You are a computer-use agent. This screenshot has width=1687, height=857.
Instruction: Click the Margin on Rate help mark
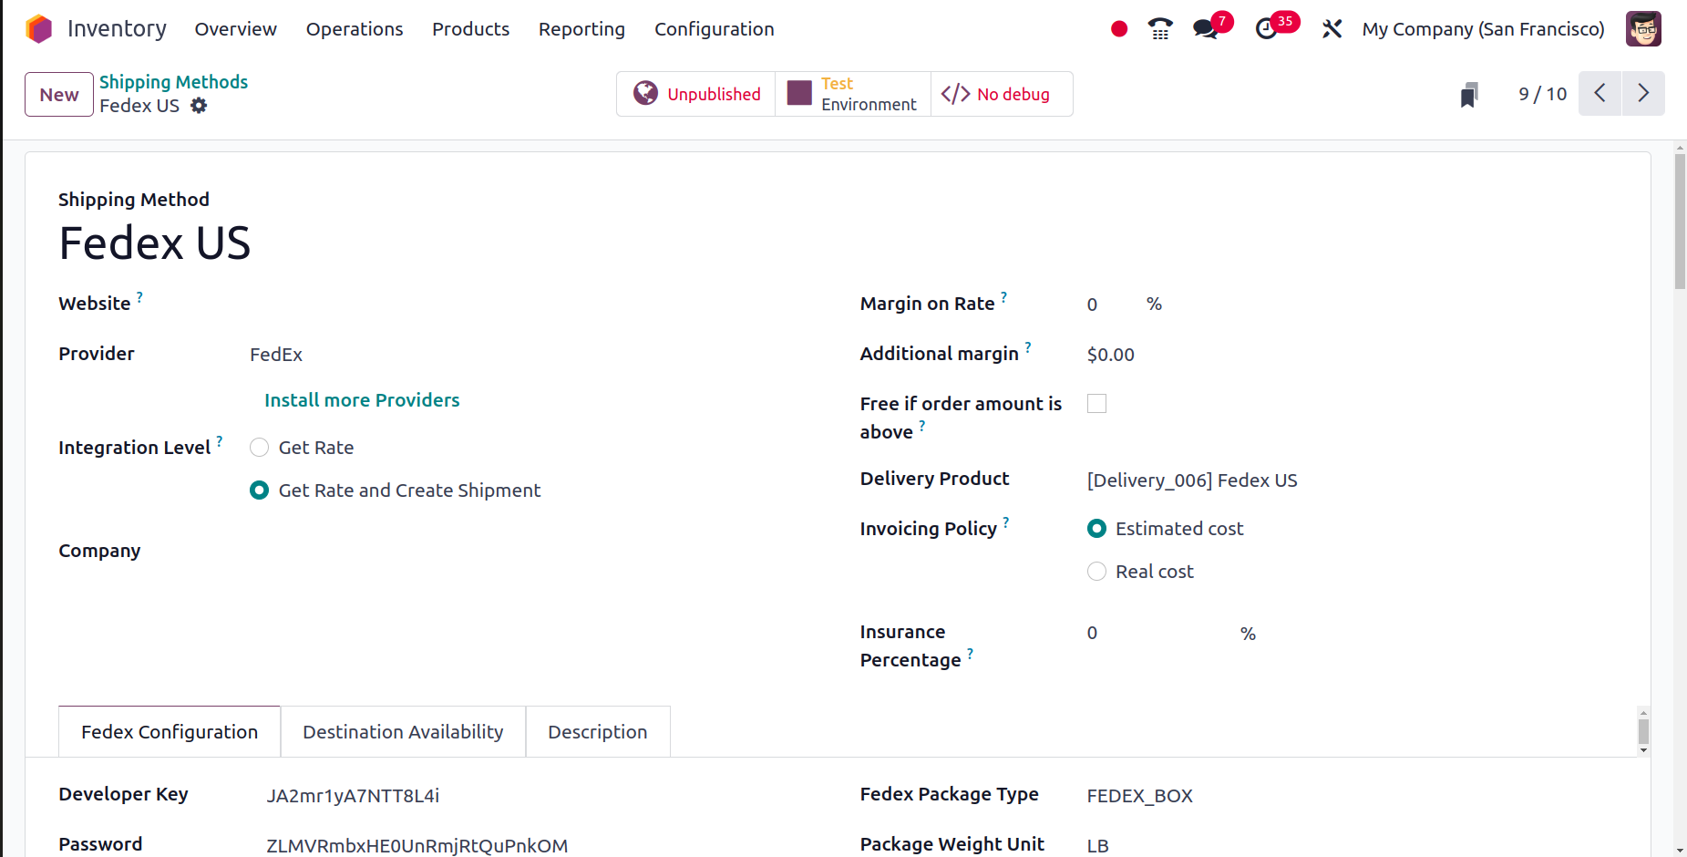pyautogui.click(x=1003, y=297)
